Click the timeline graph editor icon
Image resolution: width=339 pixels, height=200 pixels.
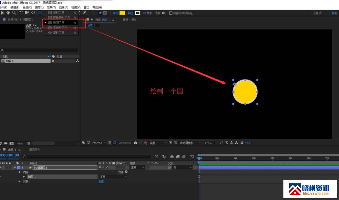point(192,157)
